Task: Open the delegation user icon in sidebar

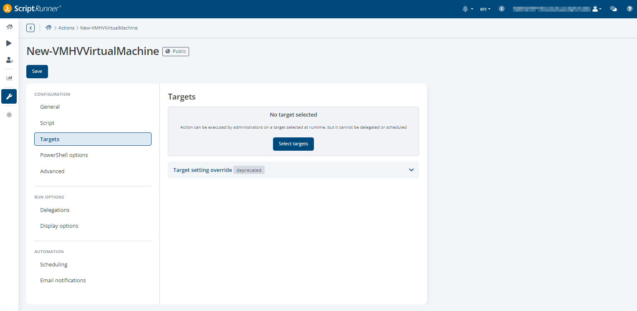Action: [x=9, y=60]
